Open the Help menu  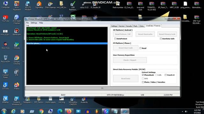41,23
